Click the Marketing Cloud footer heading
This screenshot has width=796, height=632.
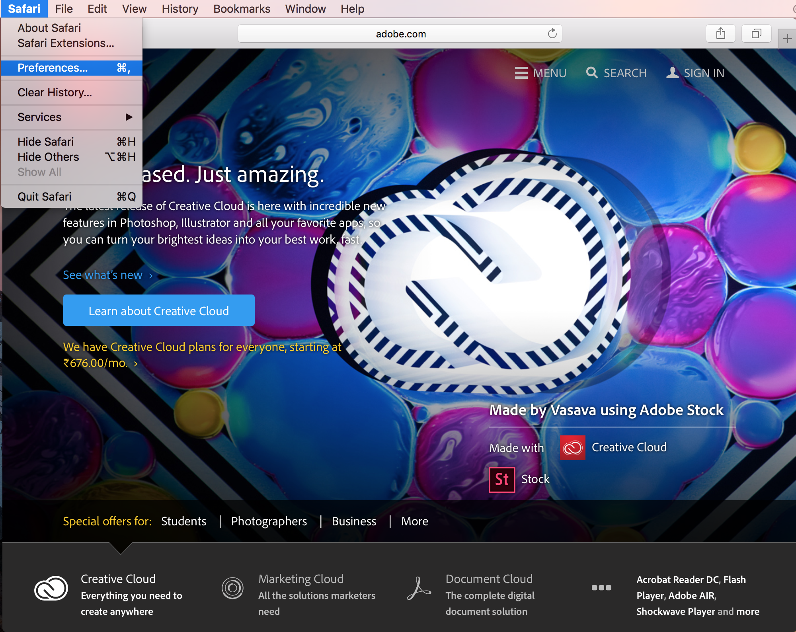[x=301, y=579]
